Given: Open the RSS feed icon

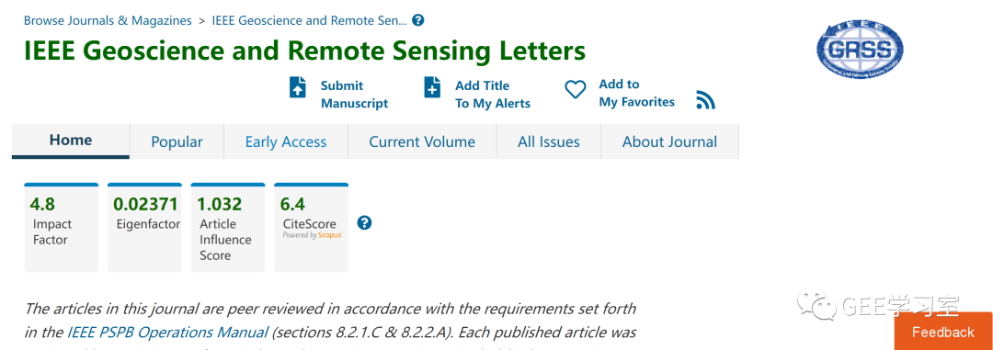Looking at the screenshot, I should tap(705, 100).
